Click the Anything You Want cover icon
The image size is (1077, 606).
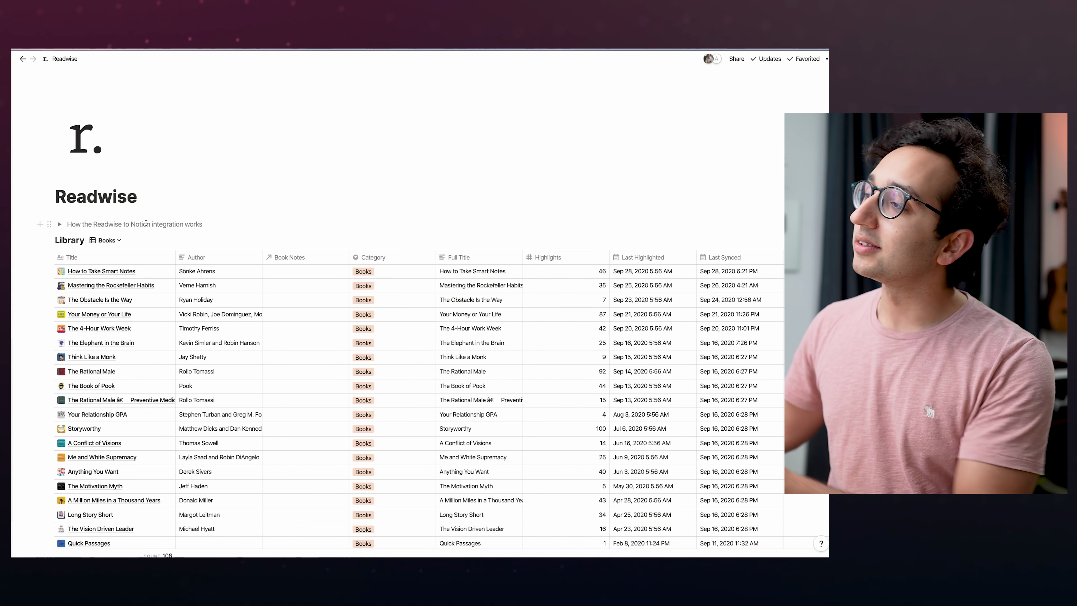[x=61, y=472]
